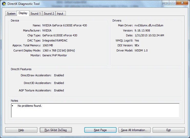Click the Help button
Screen dimensions: 190x138
pyautogui.click(x=21, y=130)
